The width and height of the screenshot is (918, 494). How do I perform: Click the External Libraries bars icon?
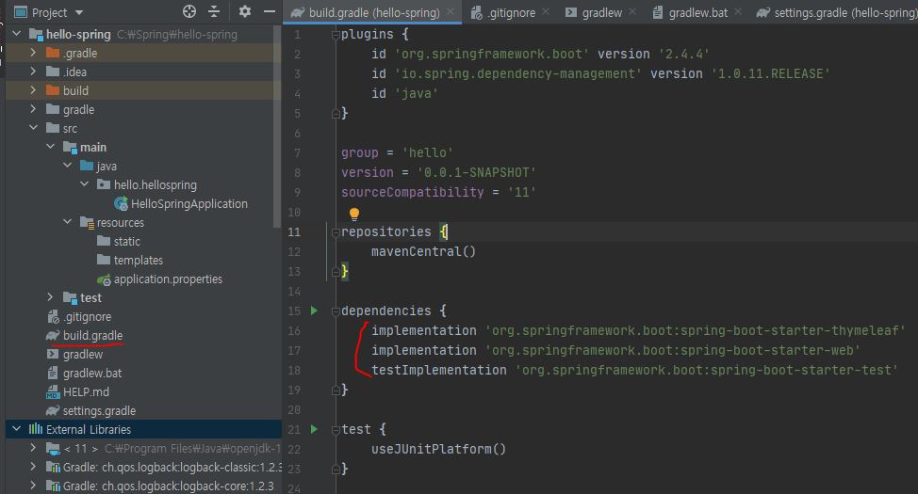pos(36,429)
